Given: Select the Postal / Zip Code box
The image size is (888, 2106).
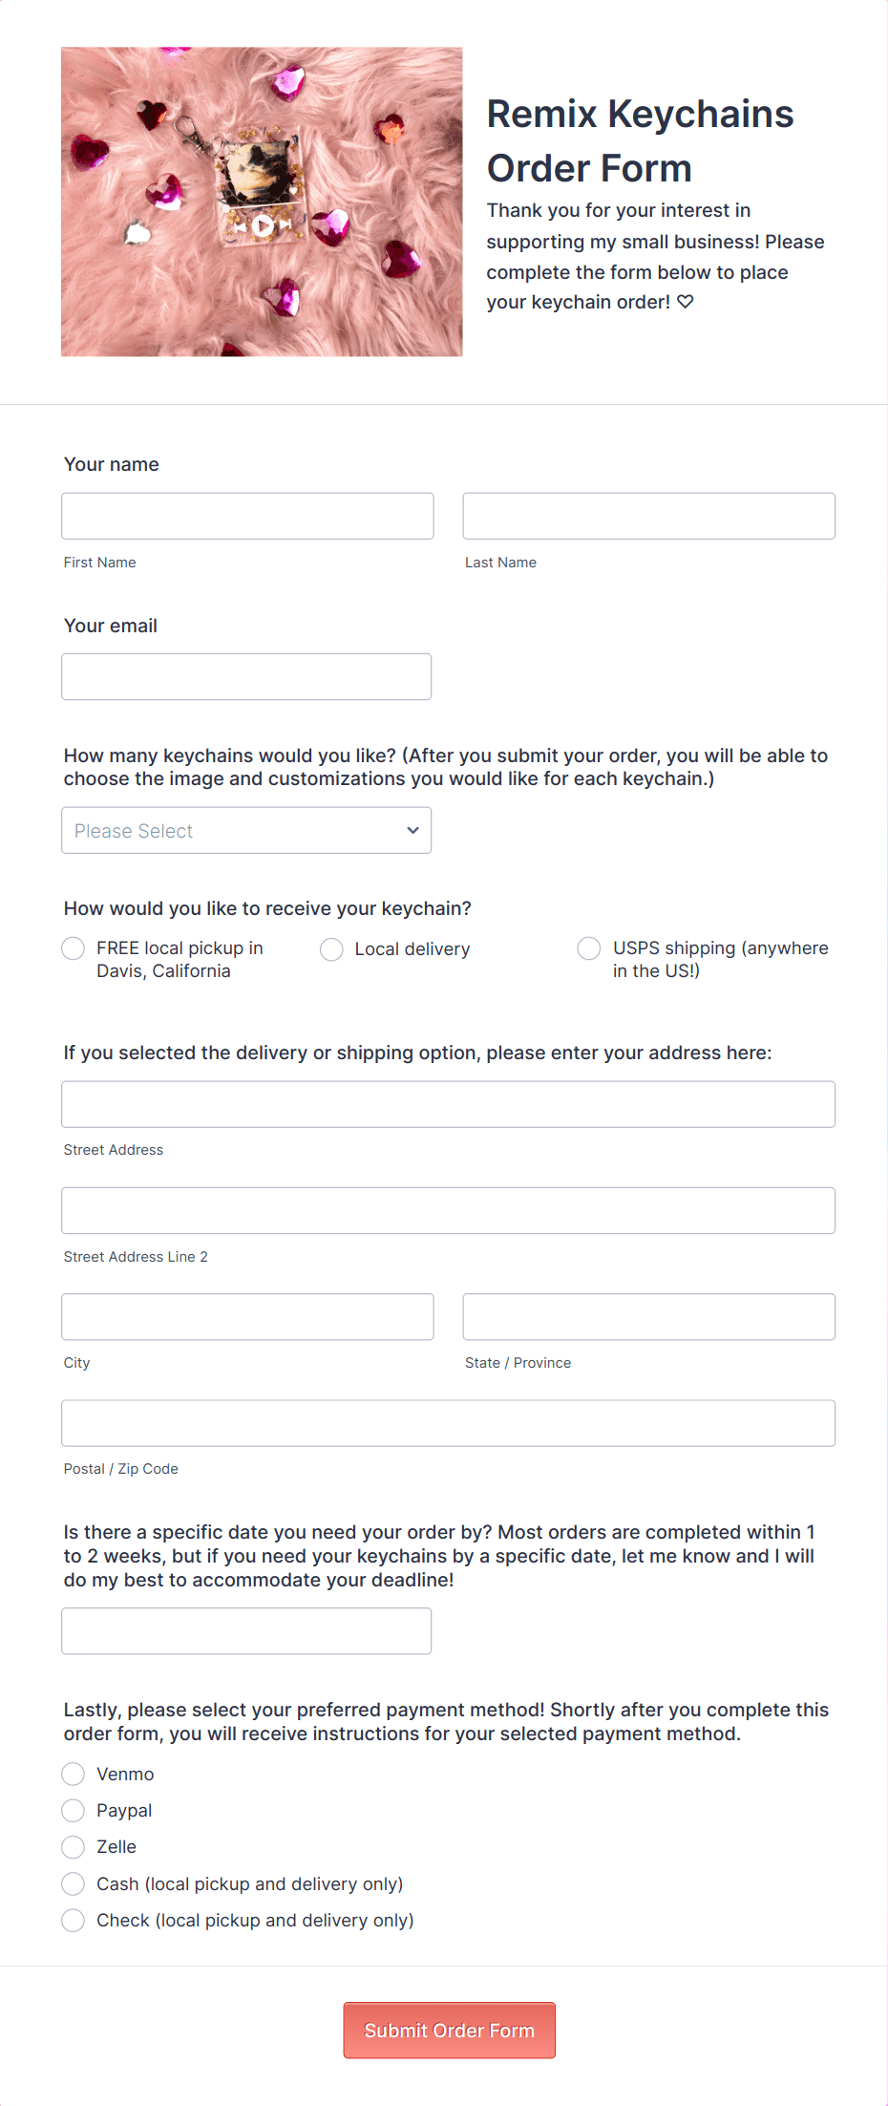Looking at the screenshot, I should click(448, 1422).
